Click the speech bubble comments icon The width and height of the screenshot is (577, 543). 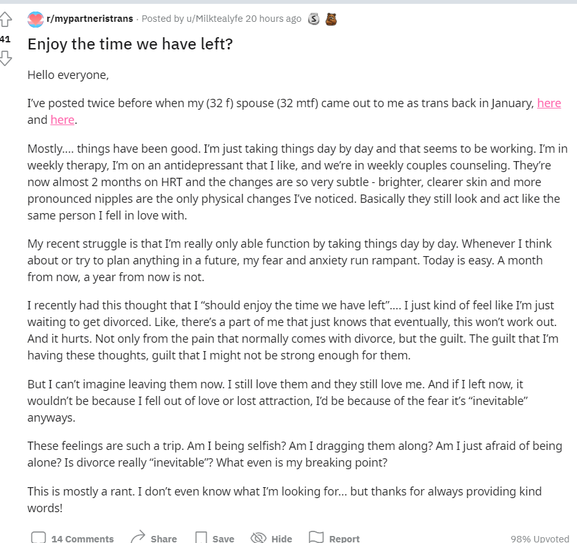tap(39, 537)
